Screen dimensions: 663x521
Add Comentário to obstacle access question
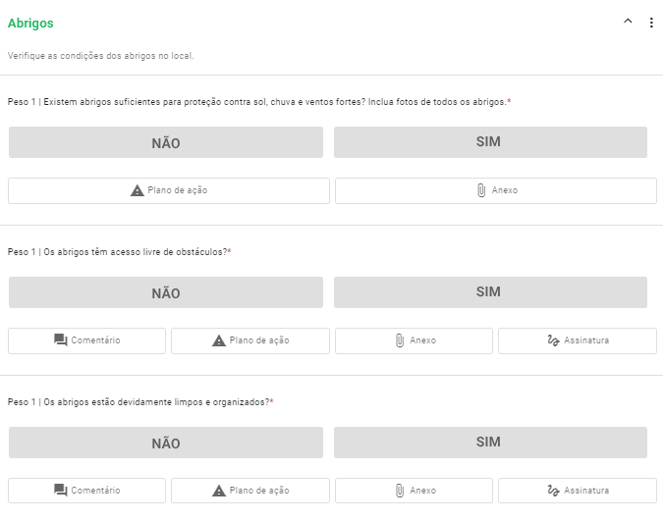(x=87, y=340)
